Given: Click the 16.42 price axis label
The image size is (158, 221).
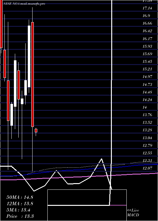Looking at the screenshot, I should [x=147, y=31].
